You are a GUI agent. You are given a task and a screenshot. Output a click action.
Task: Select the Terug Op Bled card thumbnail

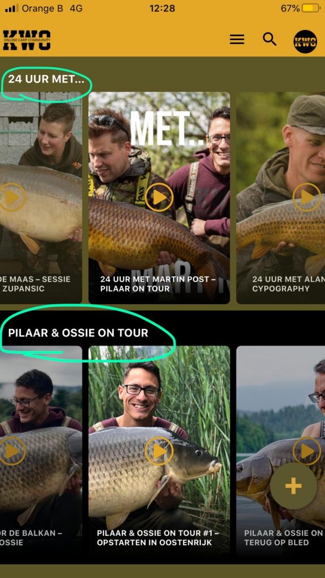(x=281, y=451)
